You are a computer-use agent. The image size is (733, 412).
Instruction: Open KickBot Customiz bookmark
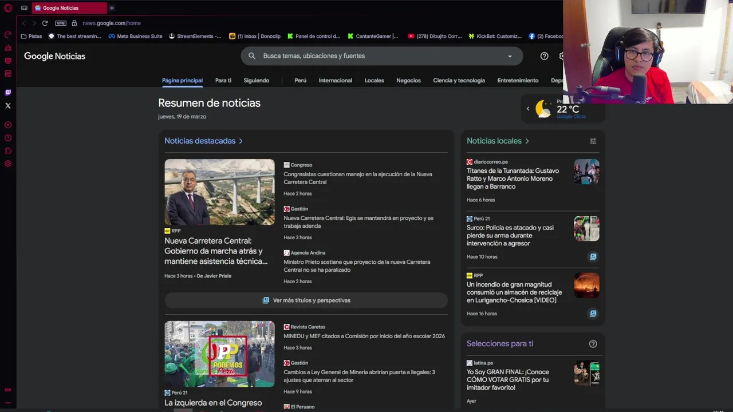[x=495, y=36]
